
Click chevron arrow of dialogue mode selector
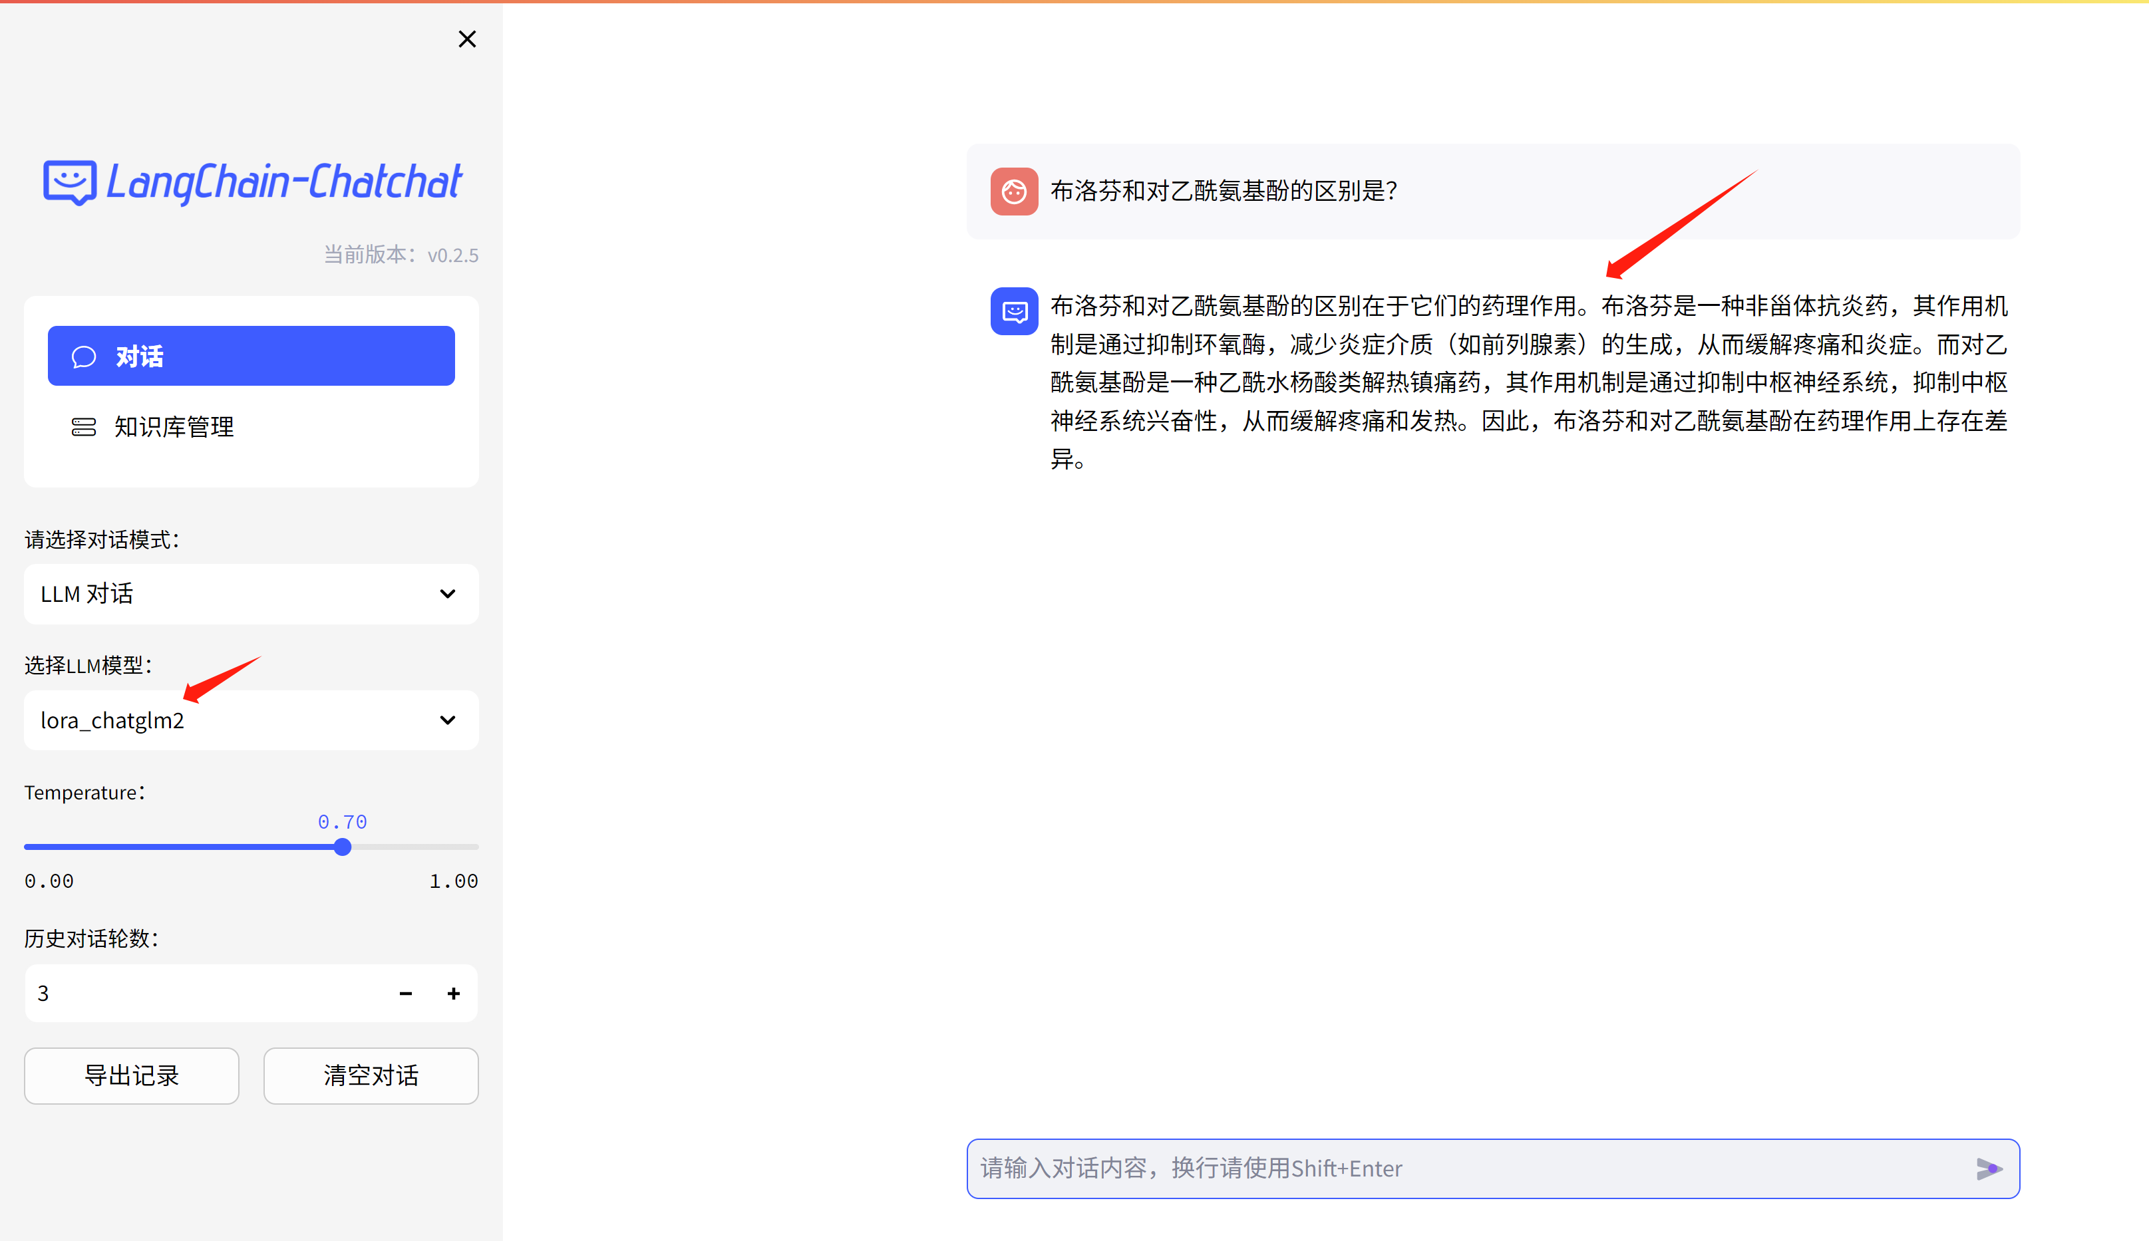448,594
